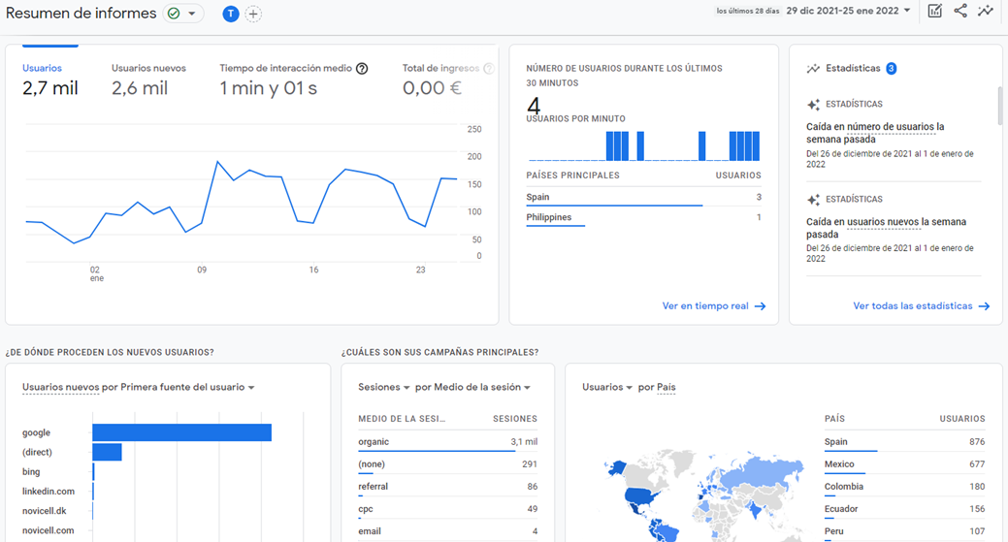Select Ecuador in the country users table
The width and height of the screenshot is (1008, 542).
tap(904, 509)
